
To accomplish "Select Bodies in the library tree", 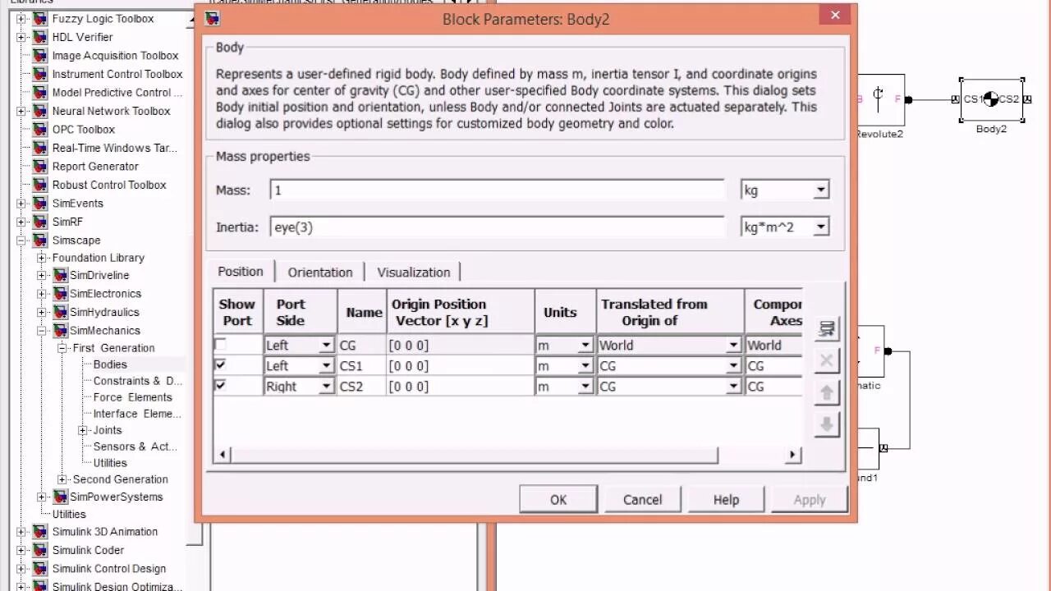I will click(x=110, y=364).
